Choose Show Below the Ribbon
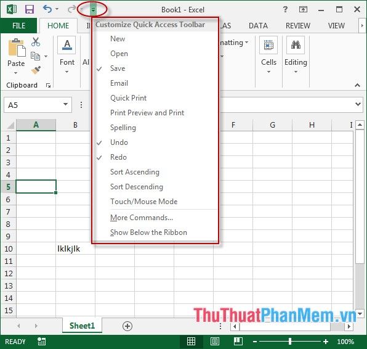 155,232
